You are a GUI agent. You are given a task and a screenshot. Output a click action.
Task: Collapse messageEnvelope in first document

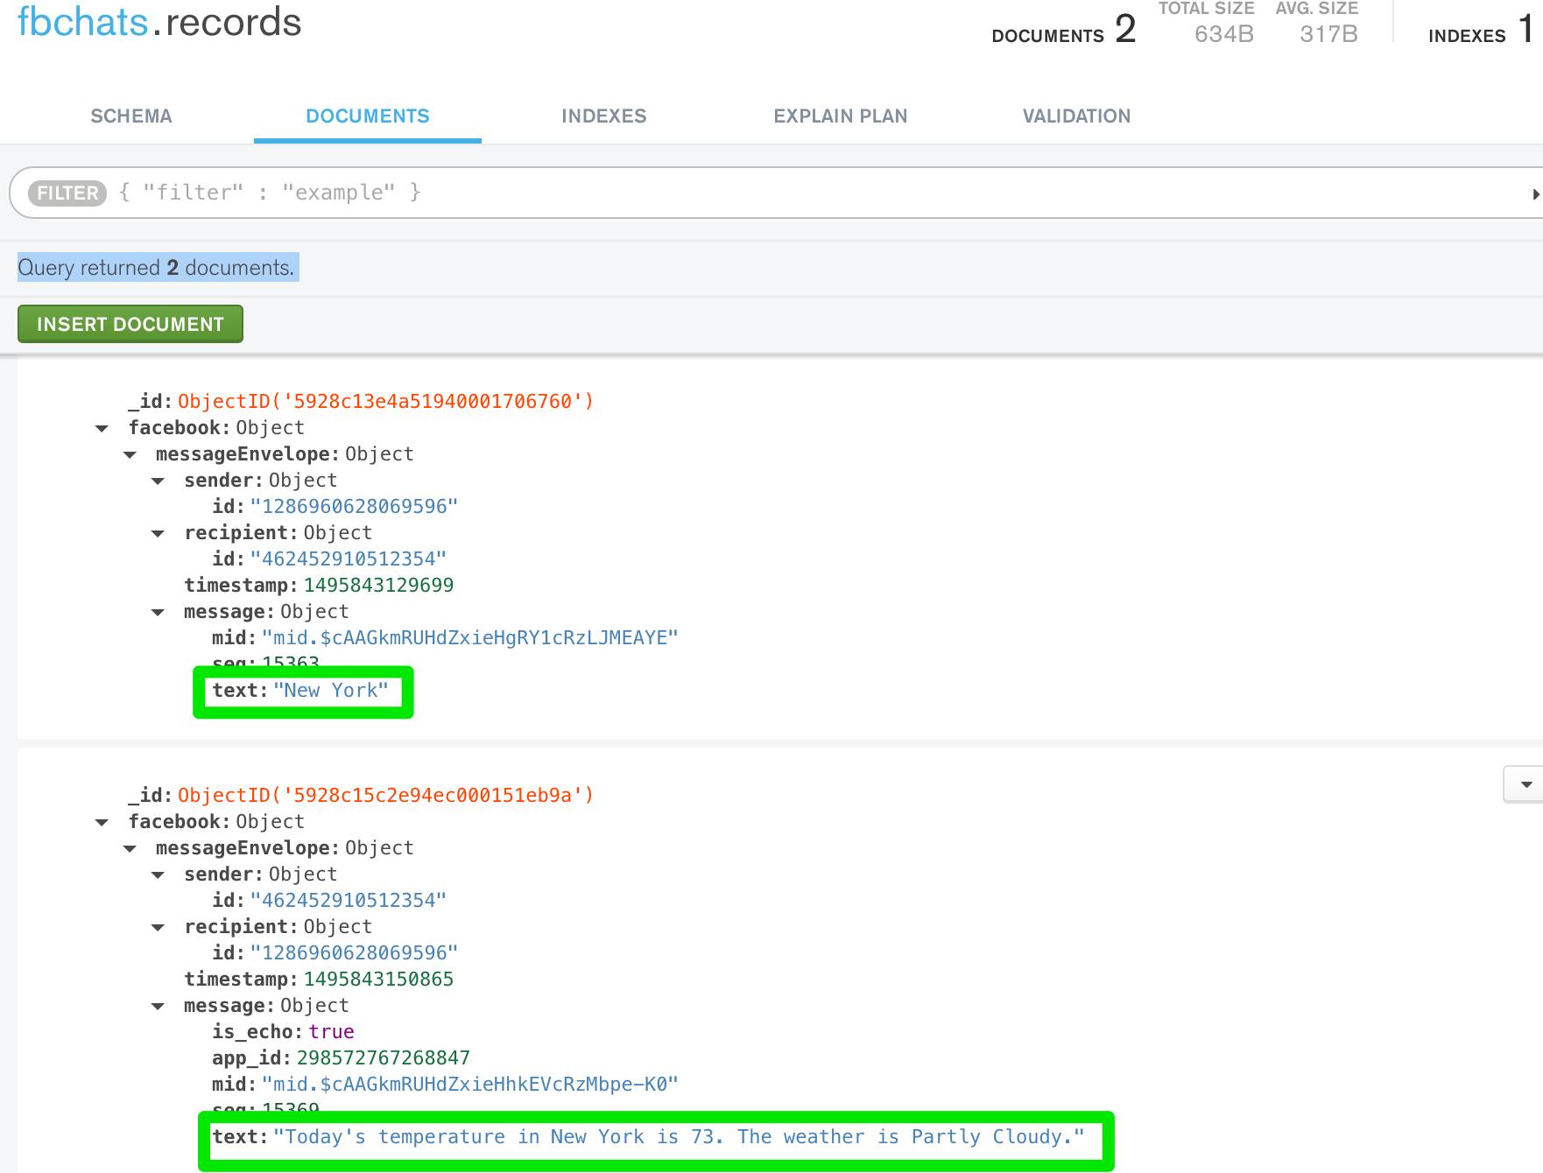(130, 454)
